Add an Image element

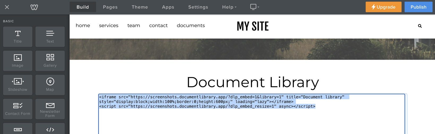[18, 61]
